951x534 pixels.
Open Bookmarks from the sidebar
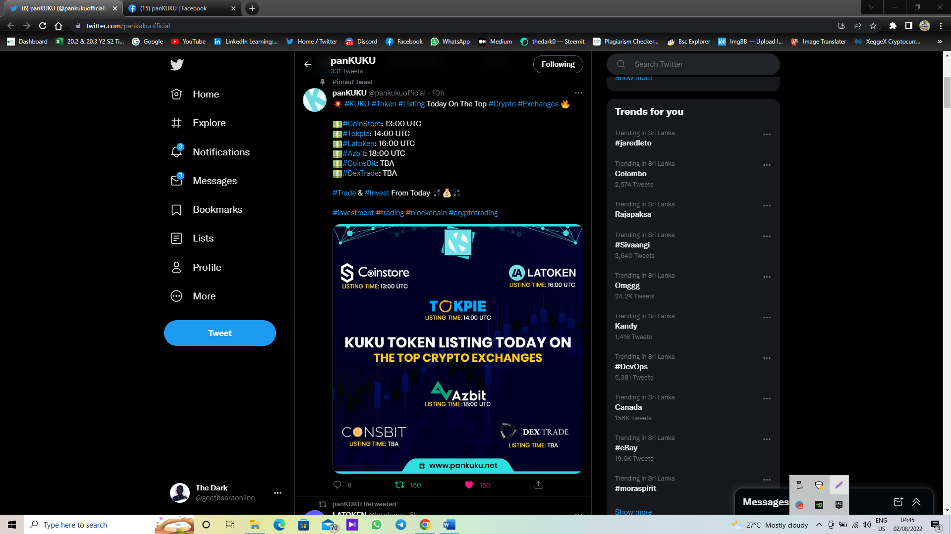pyautogui.click(x=207, y=209)
